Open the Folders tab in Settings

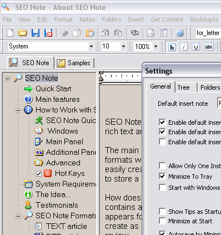coord(209,87)
